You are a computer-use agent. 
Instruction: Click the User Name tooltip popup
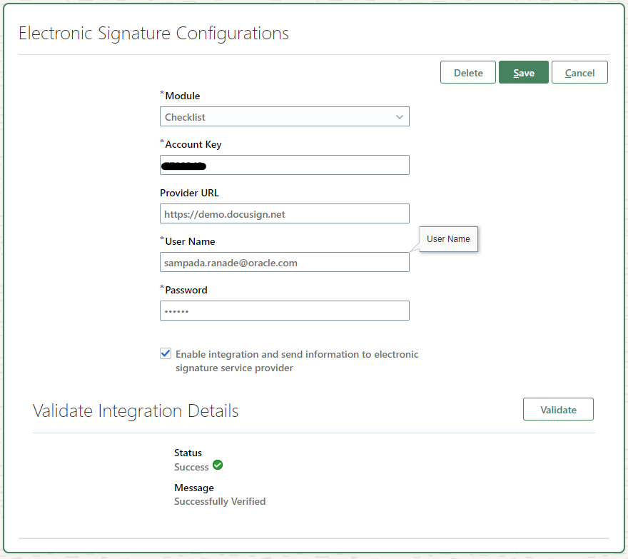(x=448, y=239)
